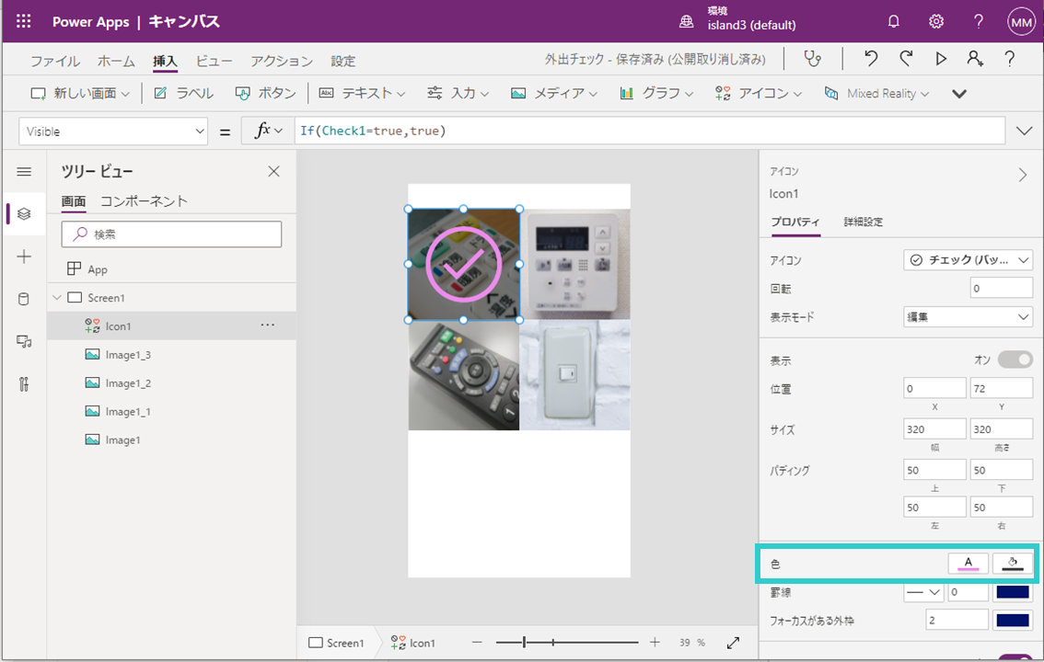
Task: Open the 設定 tab
Action: tap(342, 62)
